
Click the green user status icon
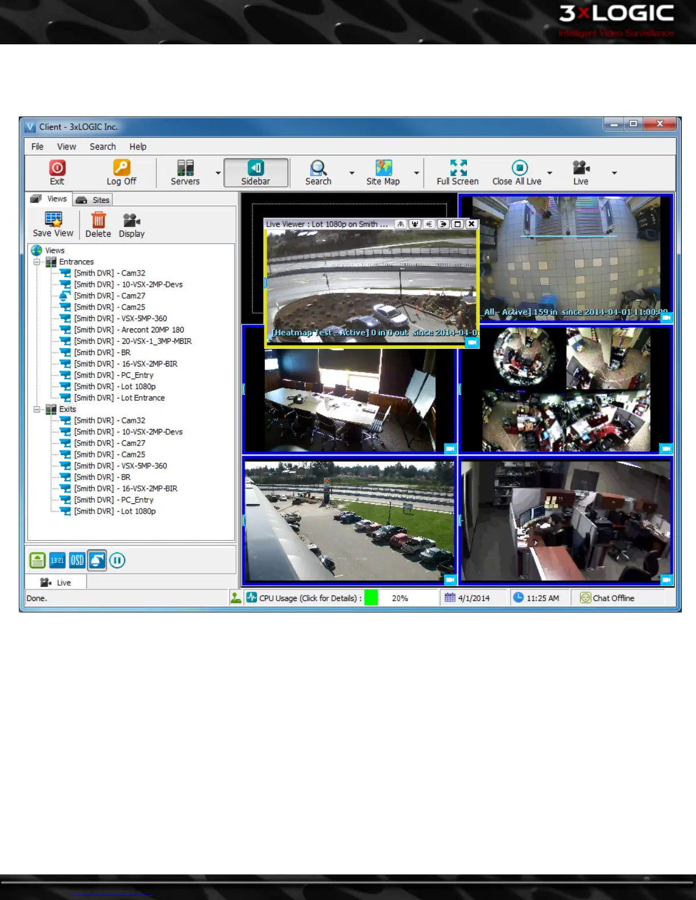coord(235,598)
